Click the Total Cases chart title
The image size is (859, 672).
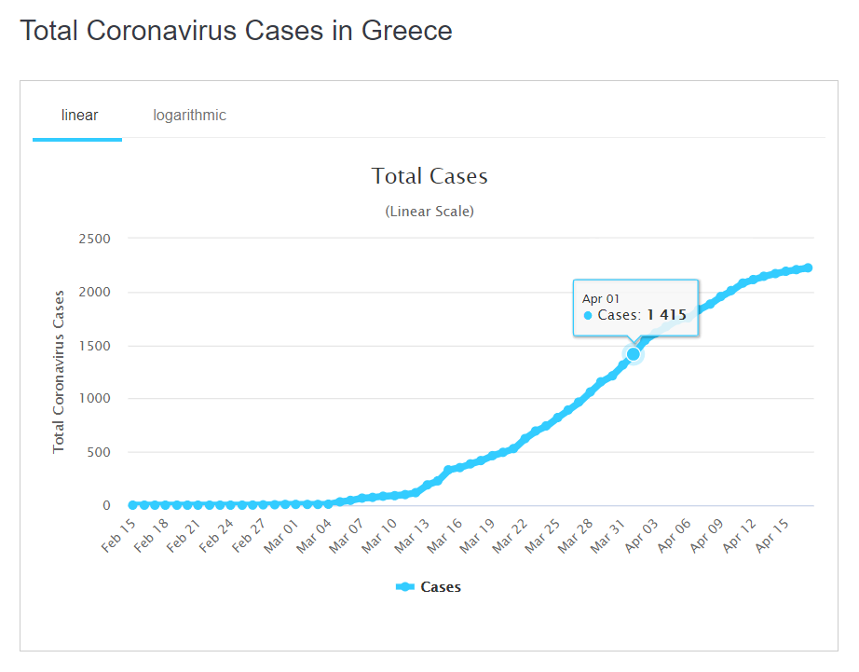pos(429,176)
